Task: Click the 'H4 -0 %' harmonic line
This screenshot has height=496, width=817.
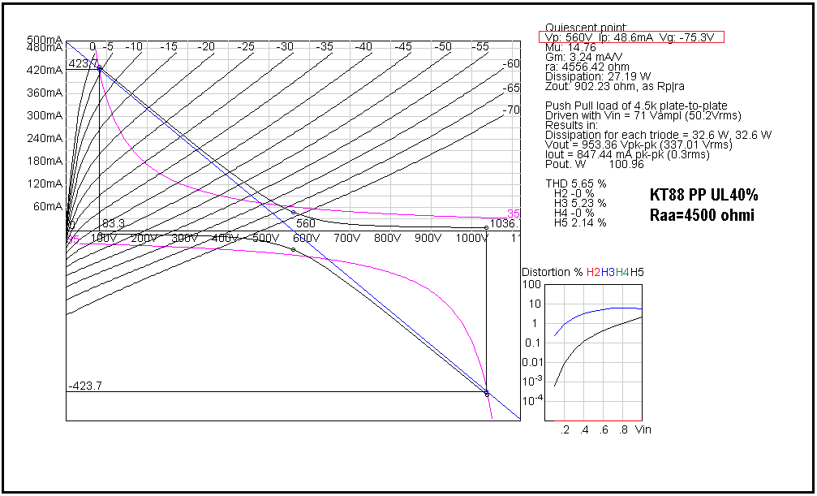Action: (x=574, y=213)
